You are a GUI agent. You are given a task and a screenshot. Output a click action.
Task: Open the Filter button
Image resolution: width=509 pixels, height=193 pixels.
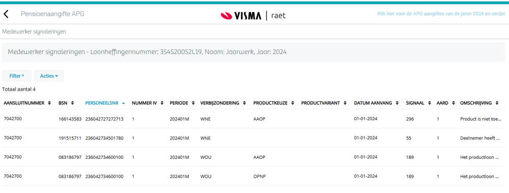17,76
